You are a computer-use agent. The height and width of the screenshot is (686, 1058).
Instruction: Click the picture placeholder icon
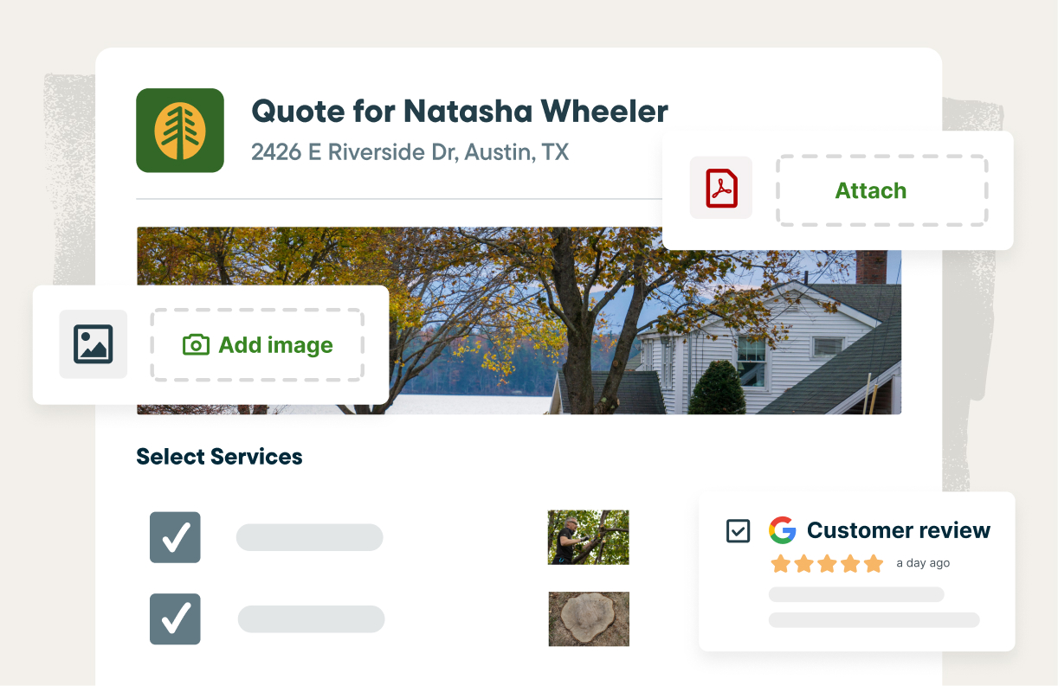pos(94,343)
